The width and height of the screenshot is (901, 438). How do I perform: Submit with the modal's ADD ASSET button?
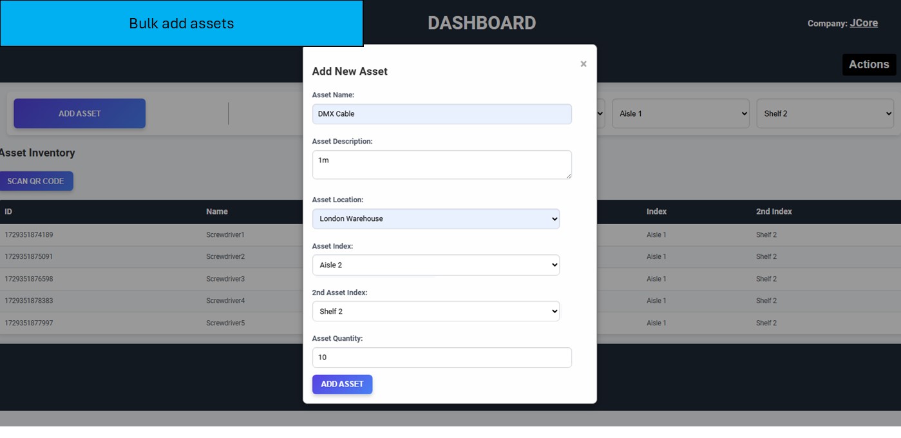[342, 385]
